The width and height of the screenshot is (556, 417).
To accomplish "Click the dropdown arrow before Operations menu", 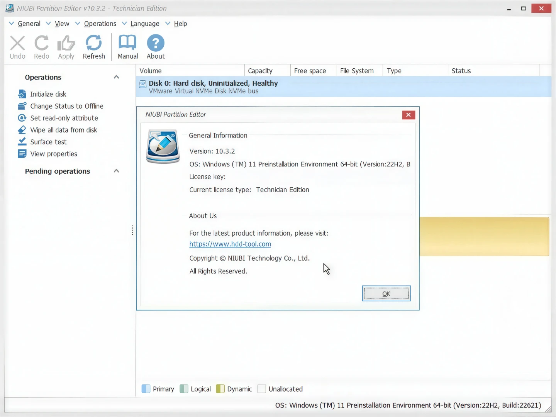I will click(x=78, y=24).
